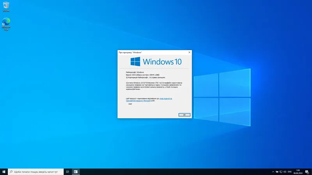
Task: Open the Recycle Bin desktop icon
Action: click(x=6, y=7)
